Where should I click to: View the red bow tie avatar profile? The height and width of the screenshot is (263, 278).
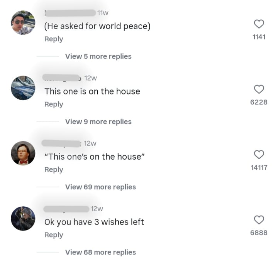tap(23, 153)
